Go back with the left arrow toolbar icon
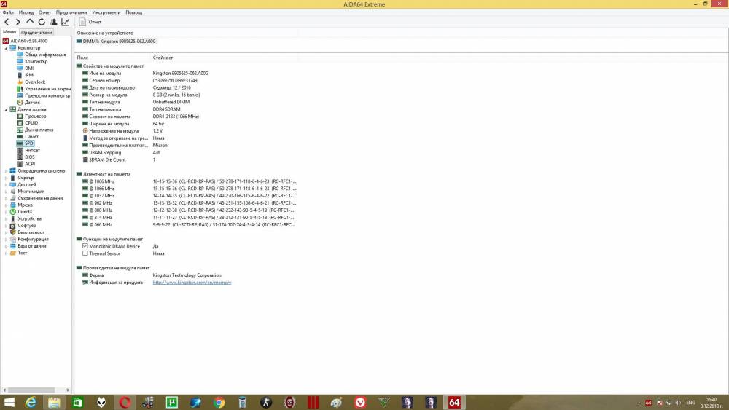Screen dimensions: 729x410 tap(7, 22)
